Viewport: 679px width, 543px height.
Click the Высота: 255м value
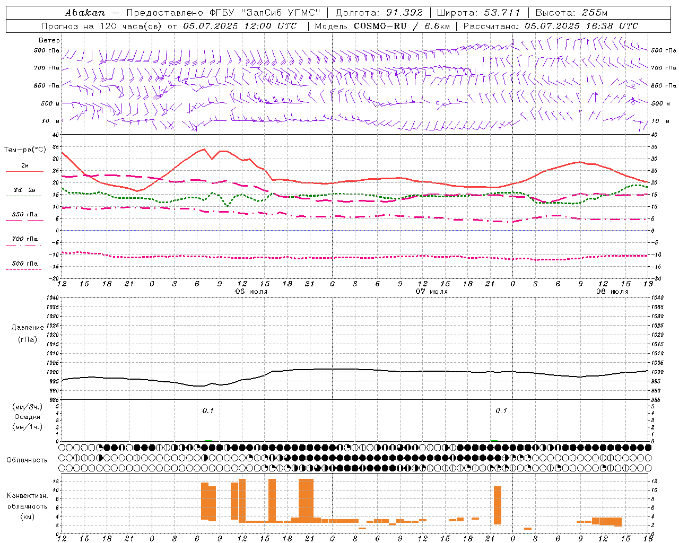click(x=571, y=13)
